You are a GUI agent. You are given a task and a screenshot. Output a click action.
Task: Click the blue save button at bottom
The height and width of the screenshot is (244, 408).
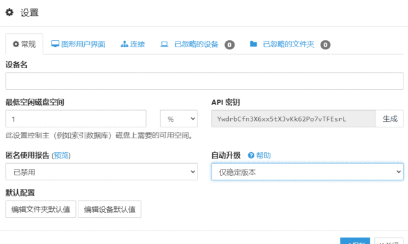355,241
